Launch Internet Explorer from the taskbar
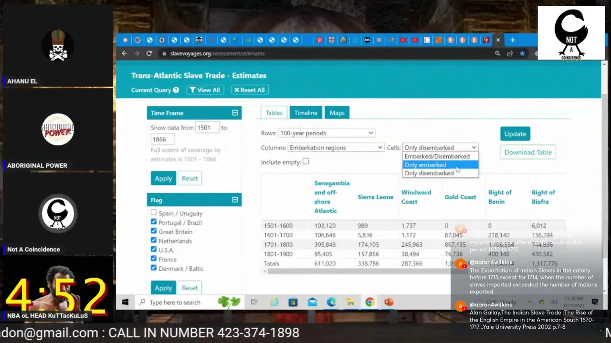This screenshot has height=343, width=611. 274,302
